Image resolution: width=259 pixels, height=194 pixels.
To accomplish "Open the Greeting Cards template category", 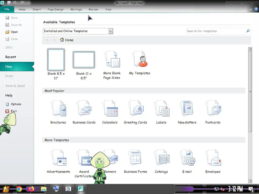I will point(136,112).
